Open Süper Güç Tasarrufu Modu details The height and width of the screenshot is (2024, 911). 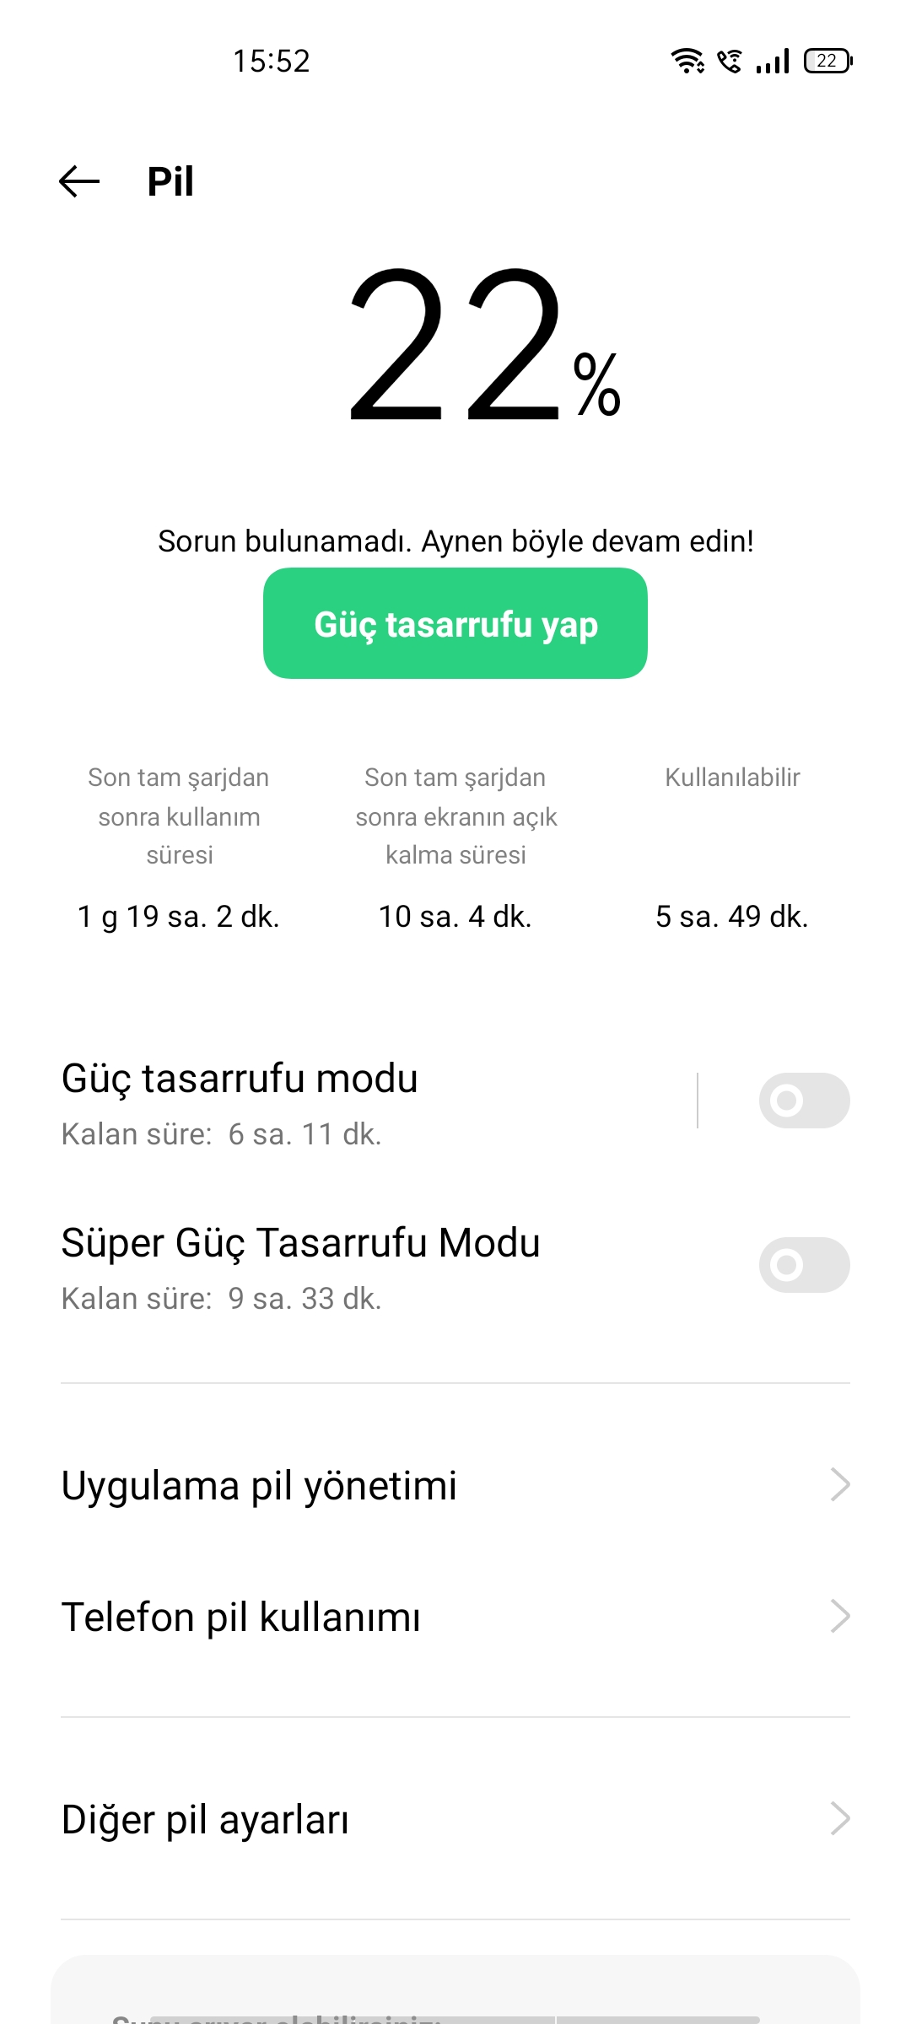pyautogui.click(x=301, y=1243)
